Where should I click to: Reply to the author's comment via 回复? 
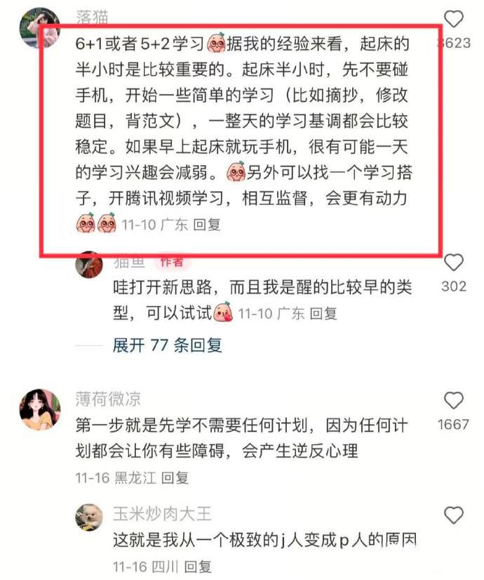(x=323, y=314)
